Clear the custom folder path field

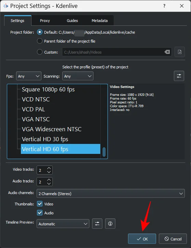[x=167, y=52]
